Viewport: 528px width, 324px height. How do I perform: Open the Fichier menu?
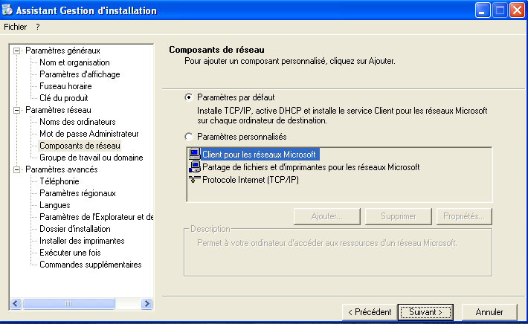15,27
